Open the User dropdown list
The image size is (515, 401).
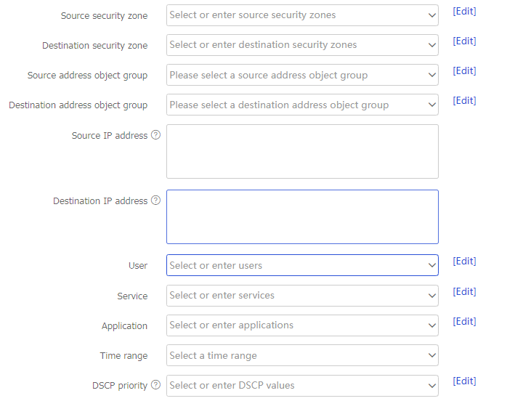point(302,265)
